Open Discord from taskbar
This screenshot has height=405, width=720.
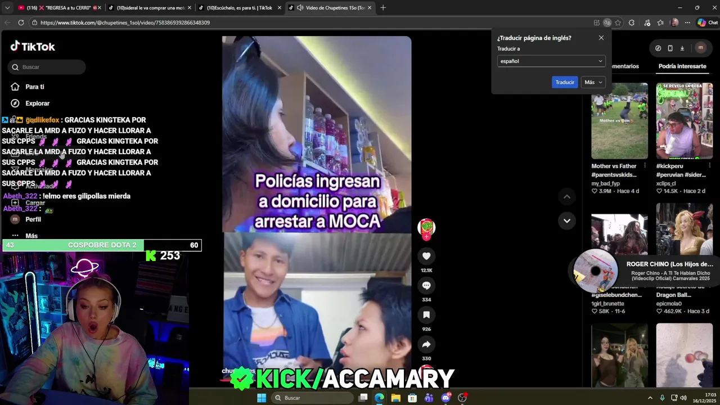click(445, 398)
